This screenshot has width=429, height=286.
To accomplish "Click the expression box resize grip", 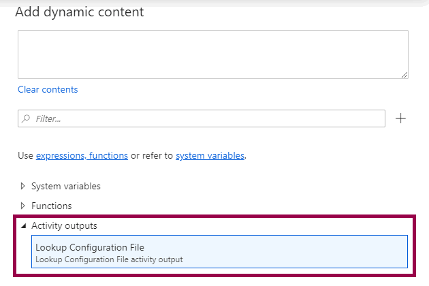I will coord(404,75).
